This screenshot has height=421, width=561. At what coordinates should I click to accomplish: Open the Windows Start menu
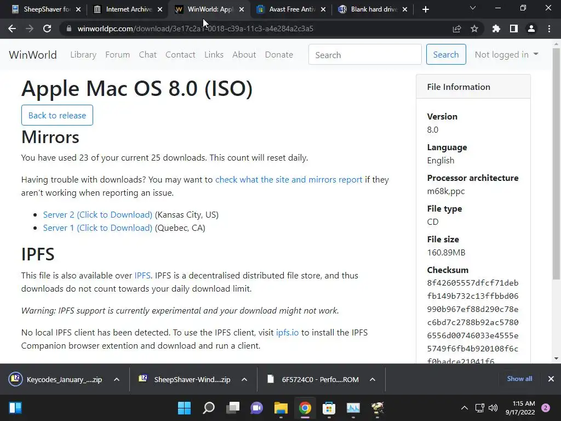coord(184,408)
